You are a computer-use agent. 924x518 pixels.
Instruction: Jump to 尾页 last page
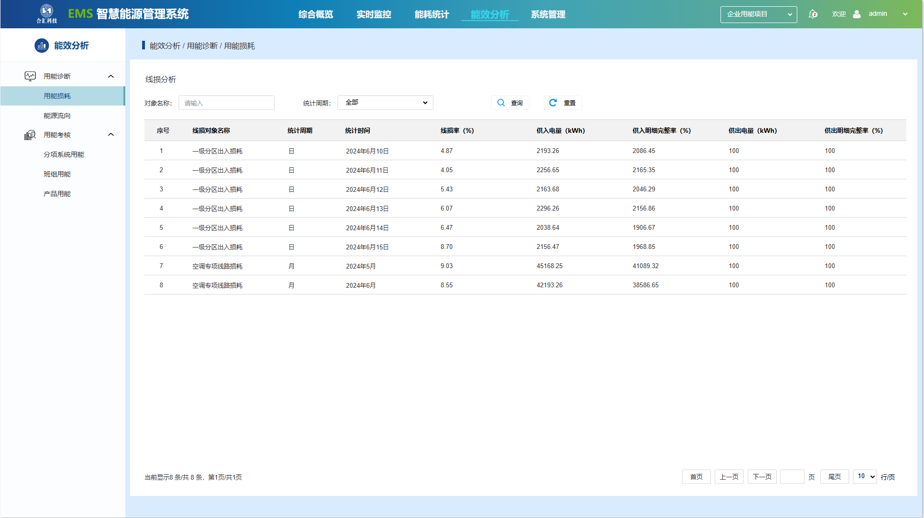[x=834, y=477]
